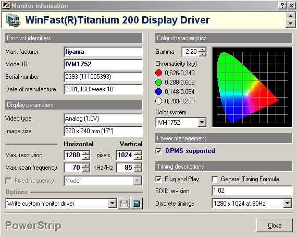Click the Gamma value 2,20 field
This screenshot has width=297, height=237.
190,52
